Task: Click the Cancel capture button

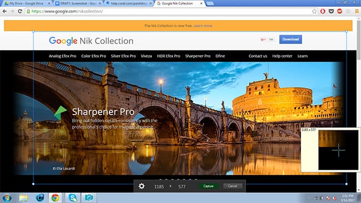Action: click(233, 186)
